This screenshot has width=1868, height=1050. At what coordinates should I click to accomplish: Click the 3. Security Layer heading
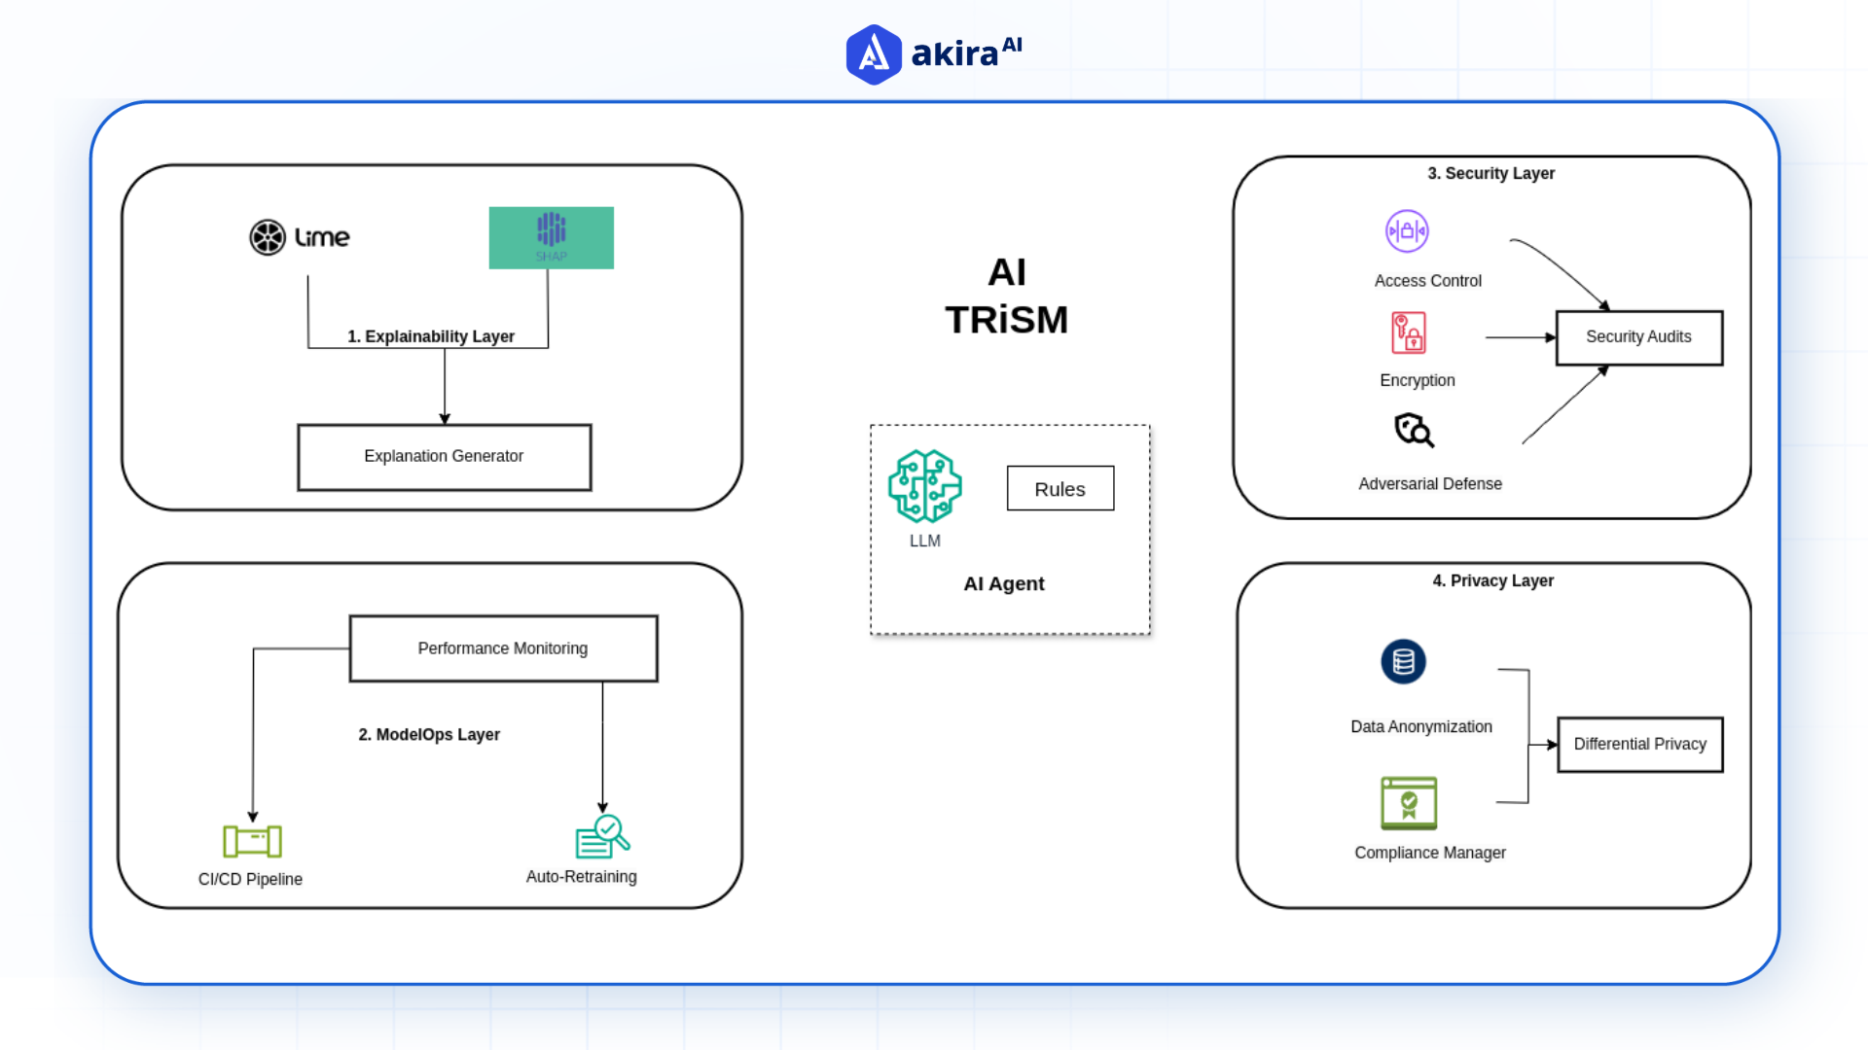[1491, 173]
